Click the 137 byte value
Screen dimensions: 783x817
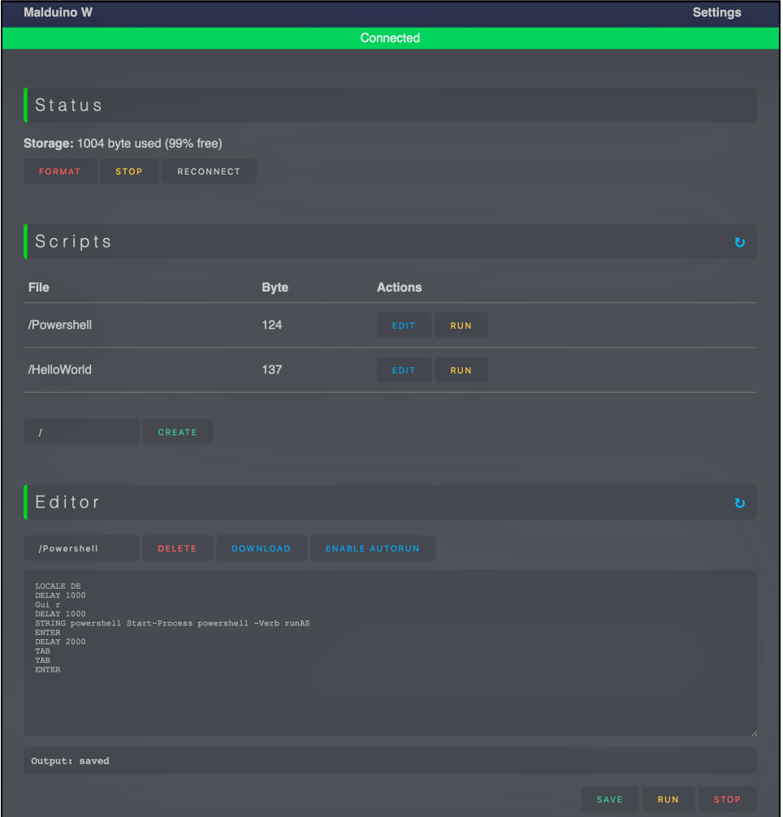[272, 370]
